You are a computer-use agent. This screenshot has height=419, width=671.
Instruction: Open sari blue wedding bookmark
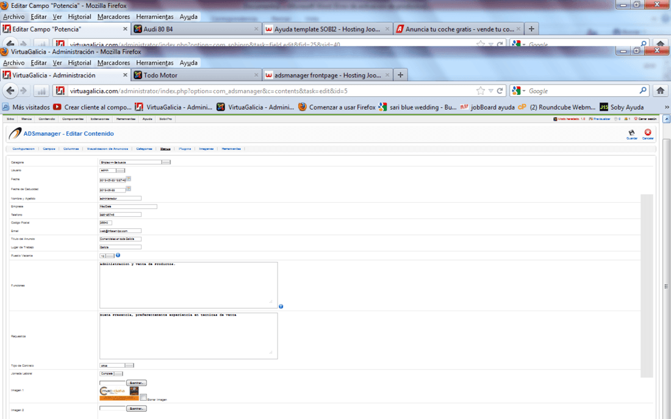click(418, 107)
